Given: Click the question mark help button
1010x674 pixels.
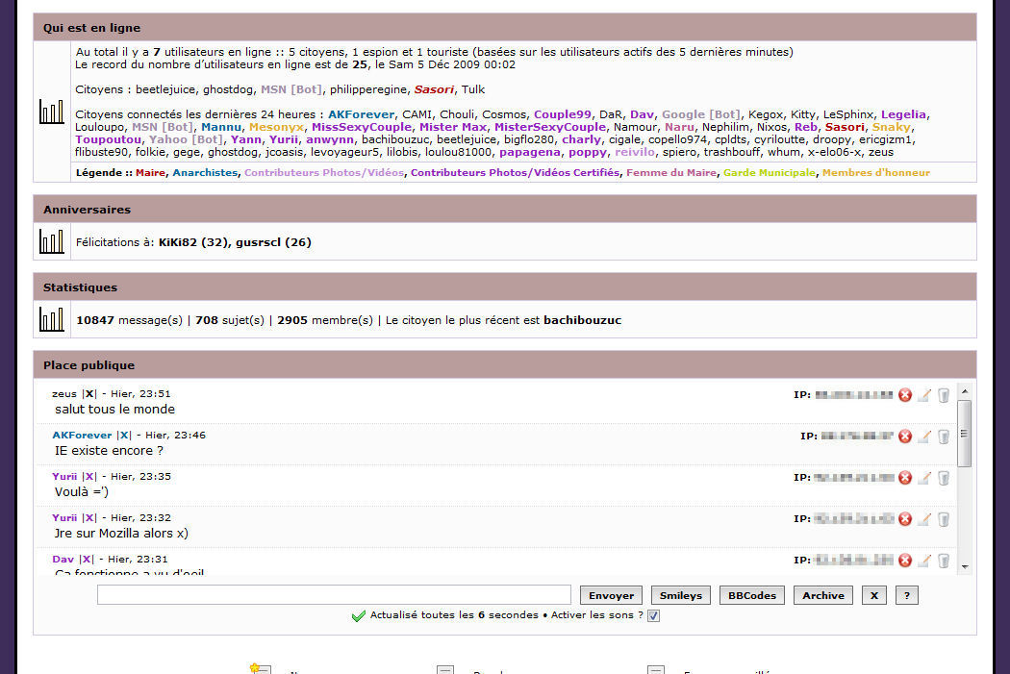Looking at the screenshot, I should (906, 595).
